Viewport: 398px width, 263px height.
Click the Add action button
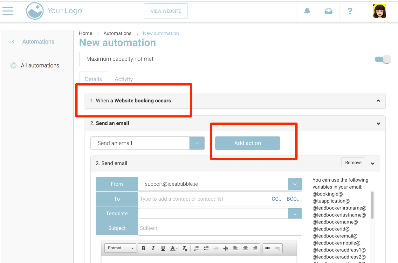tap(247, 143)
